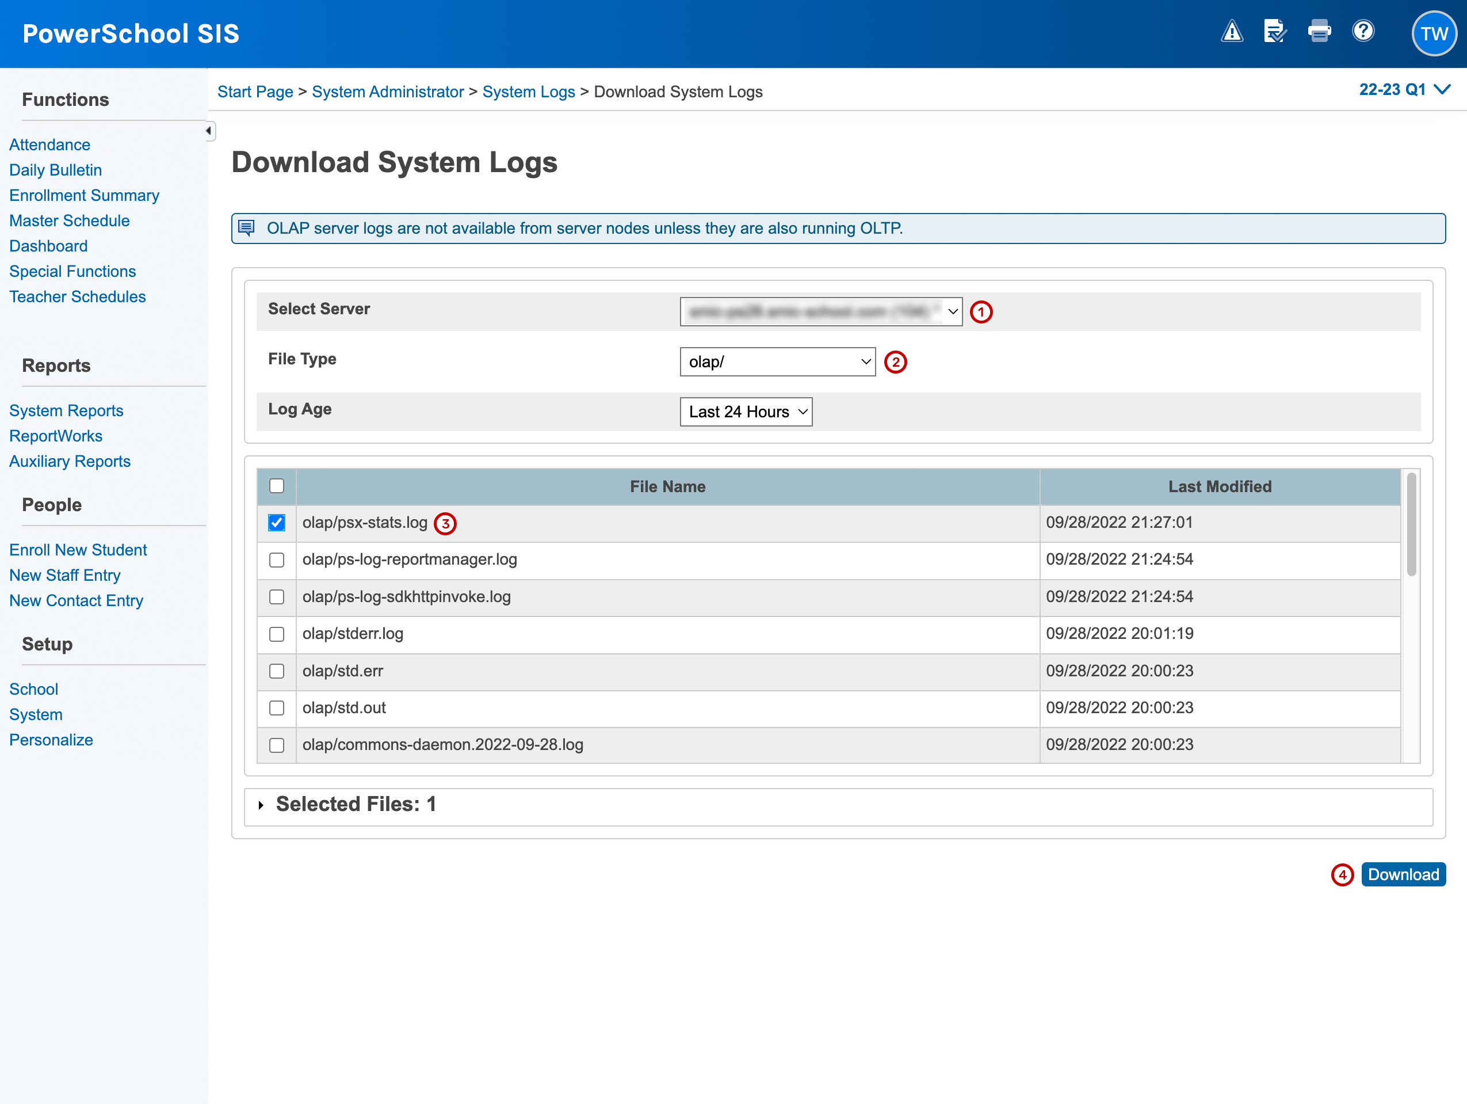Open the 22-23 Q1 term selector
1467x1104 pixels.
pyautogui.click(x=1405, y=90)
